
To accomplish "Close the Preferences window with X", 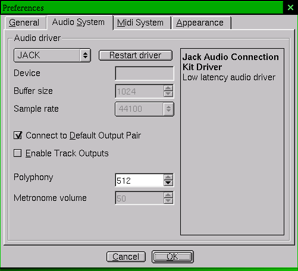I will click(290, 8).
